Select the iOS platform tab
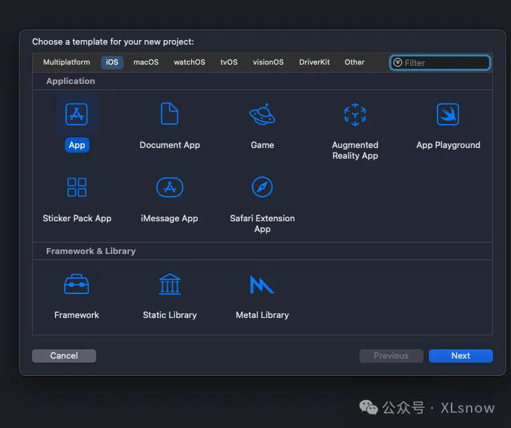The image size is (511, 428). (112, 62)
